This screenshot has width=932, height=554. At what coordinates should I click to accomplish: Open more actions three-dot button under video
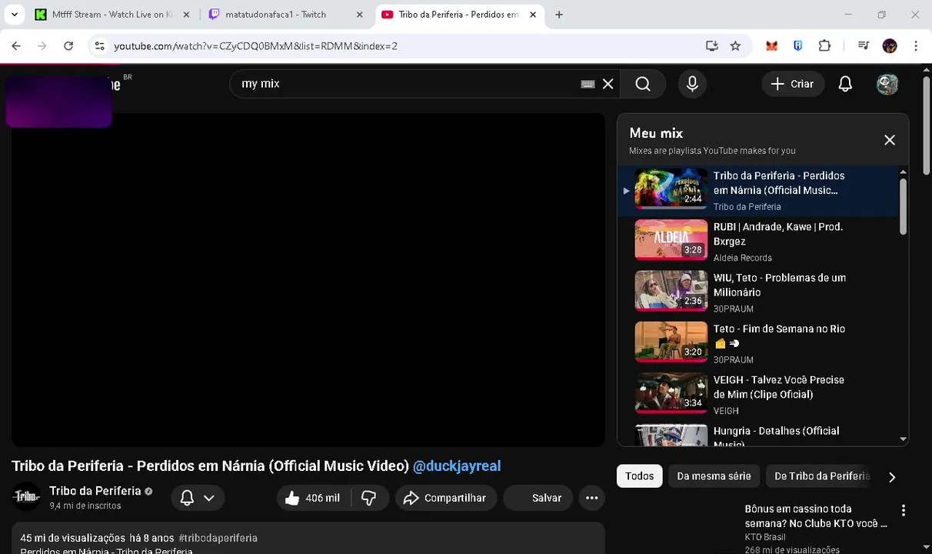tap(591, 498)
